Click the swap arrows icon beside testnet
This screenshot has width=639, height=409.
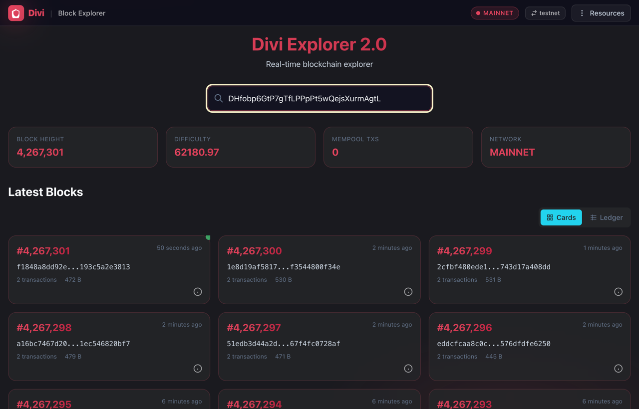click(534, 13)
